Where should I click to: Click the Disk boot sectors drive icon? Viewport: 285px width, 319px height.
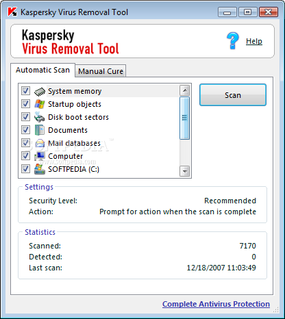coord(39,117)
